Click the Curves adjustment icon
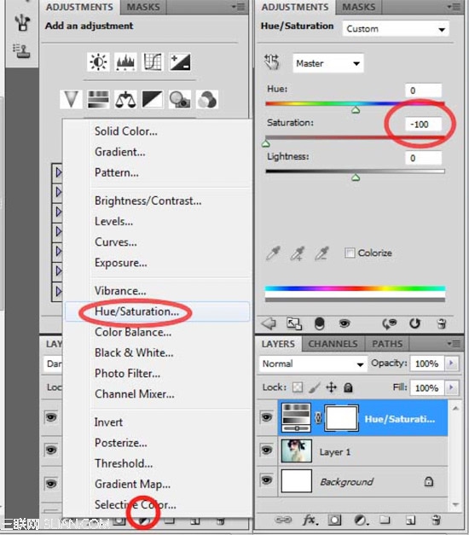The width and height of the screenshot is (469, 535). coord(153,61)
